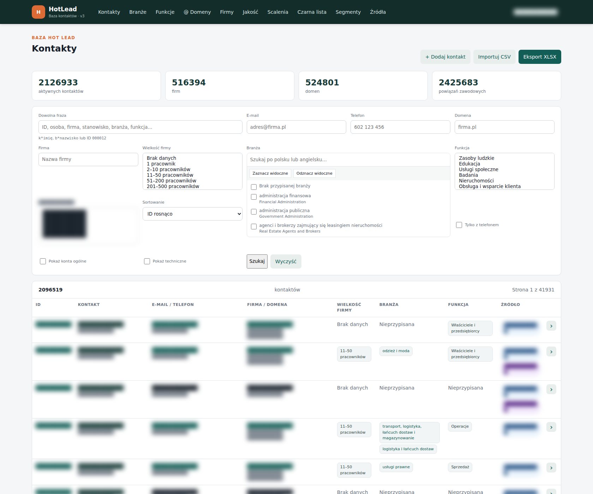Click Strona 1 z 41931 text
The height and width of the screenshot is (494, 593).
pos(533,290)
